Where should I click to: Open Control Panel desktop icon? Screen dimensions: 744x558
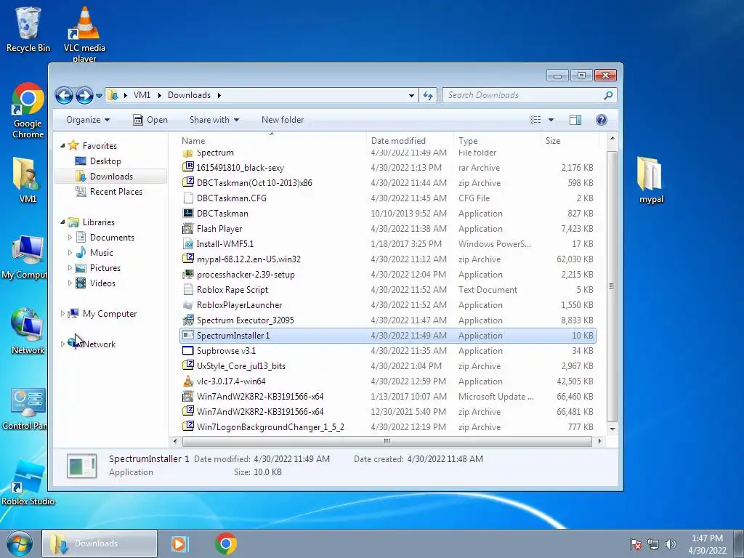pyautogui.click(x=25, y=408)
